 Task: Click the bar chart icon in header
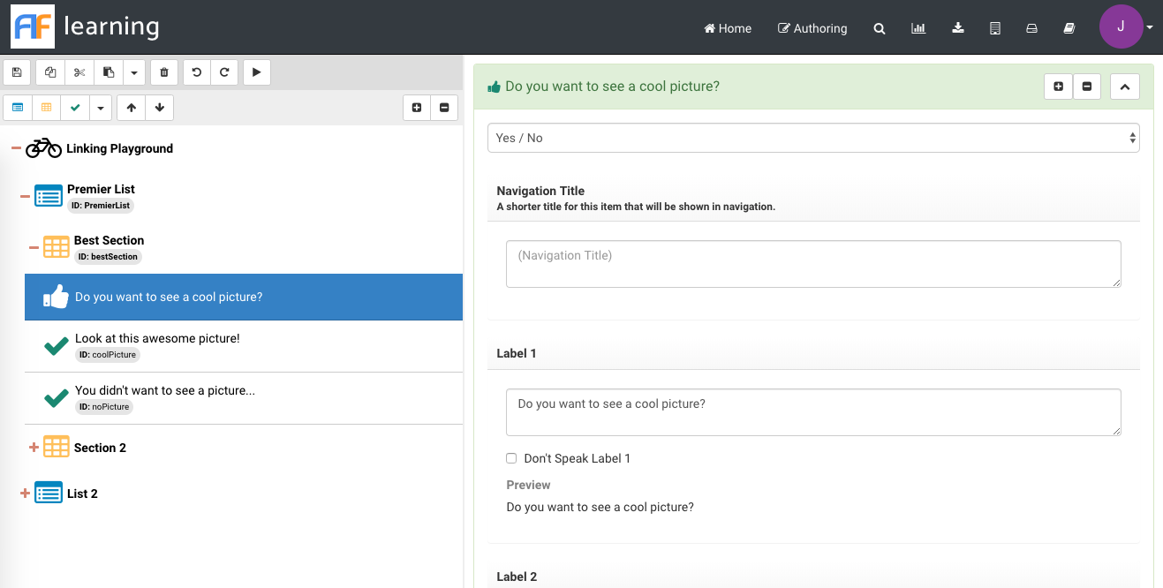(918, 28)
